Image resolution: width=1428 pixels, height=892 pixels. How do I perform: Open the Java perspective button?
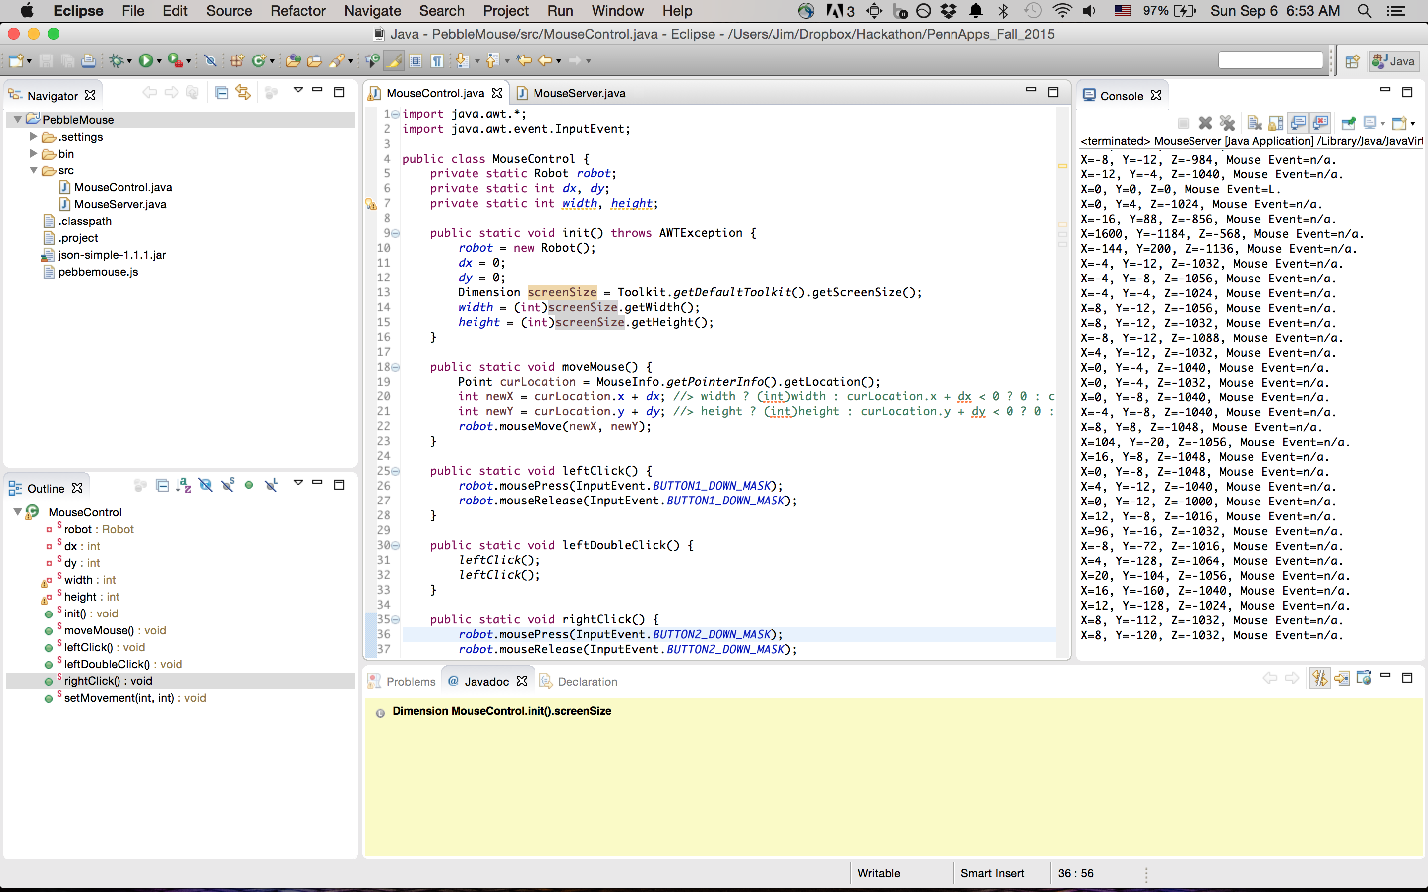(1394, 61)
